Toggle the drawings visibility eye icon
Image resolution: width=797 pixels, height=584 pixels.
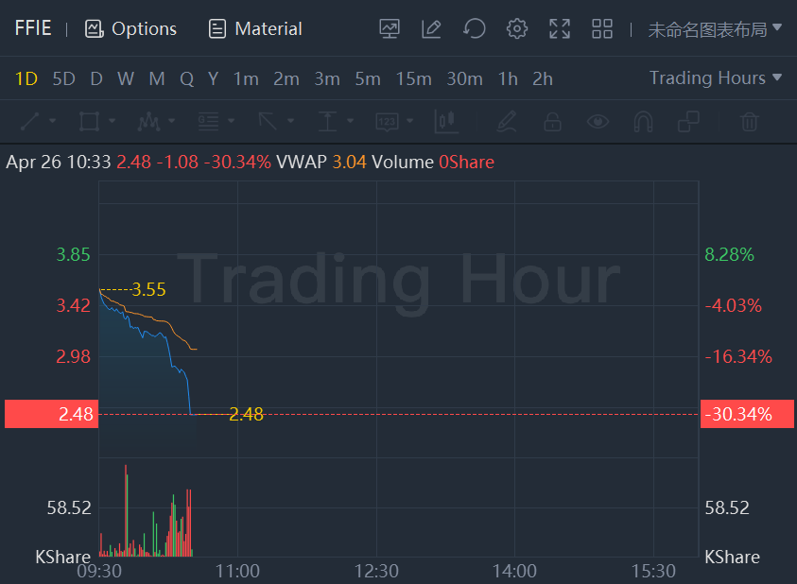tap(597, 121)
